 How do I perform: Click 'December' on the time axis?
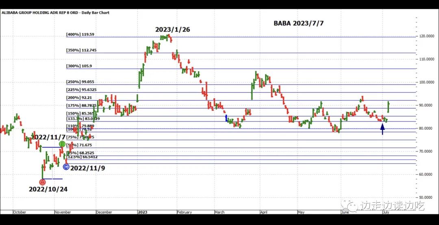tap(104, 212)
